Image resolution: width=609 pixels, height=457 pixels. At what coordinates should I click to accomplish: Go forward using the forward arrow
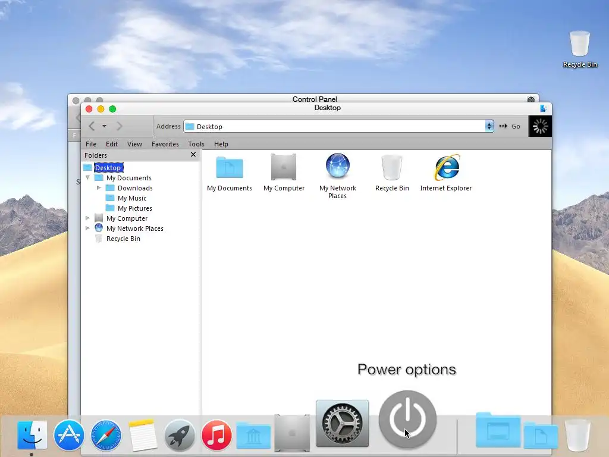(x=119, y=126)
